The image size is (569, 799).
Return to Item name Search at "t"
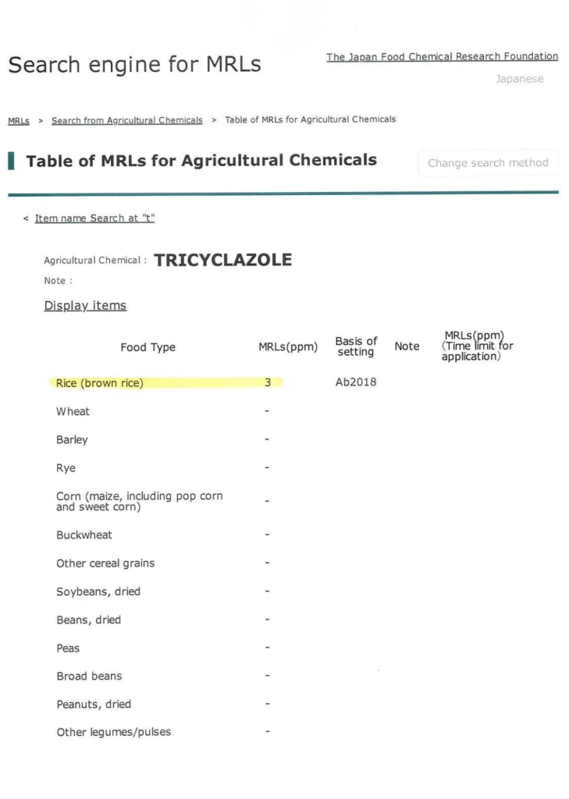tap(94, 218)
